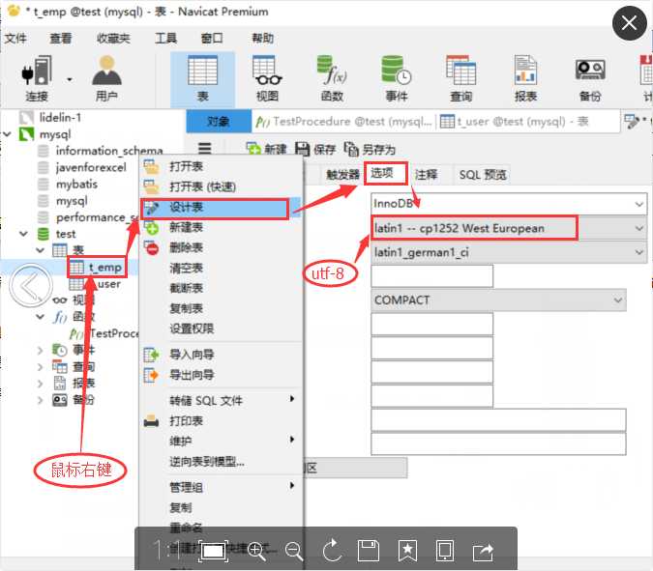This screenshot has height=571, width=653.
Task: Collapse the test database node
Action: (24, 234)
